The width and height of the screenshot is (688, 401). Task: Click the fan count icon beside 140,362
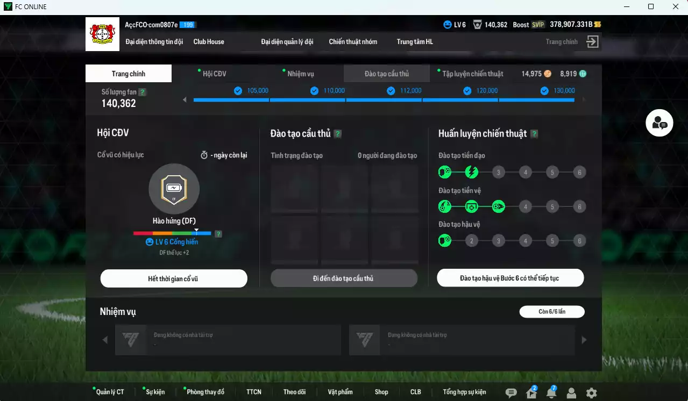point(477,25)
